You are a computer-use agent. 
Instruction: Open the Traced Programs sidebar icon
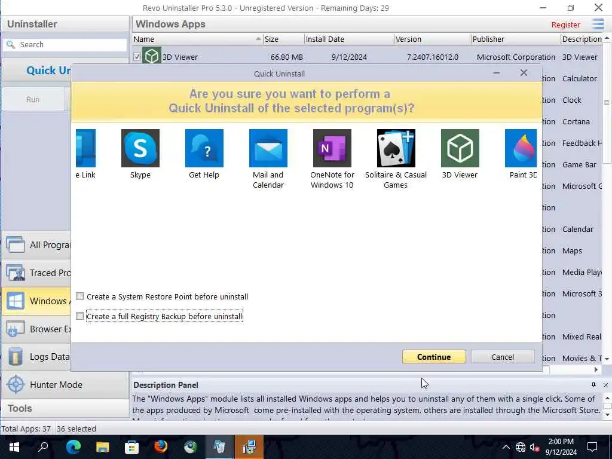(x=15, y=273)
